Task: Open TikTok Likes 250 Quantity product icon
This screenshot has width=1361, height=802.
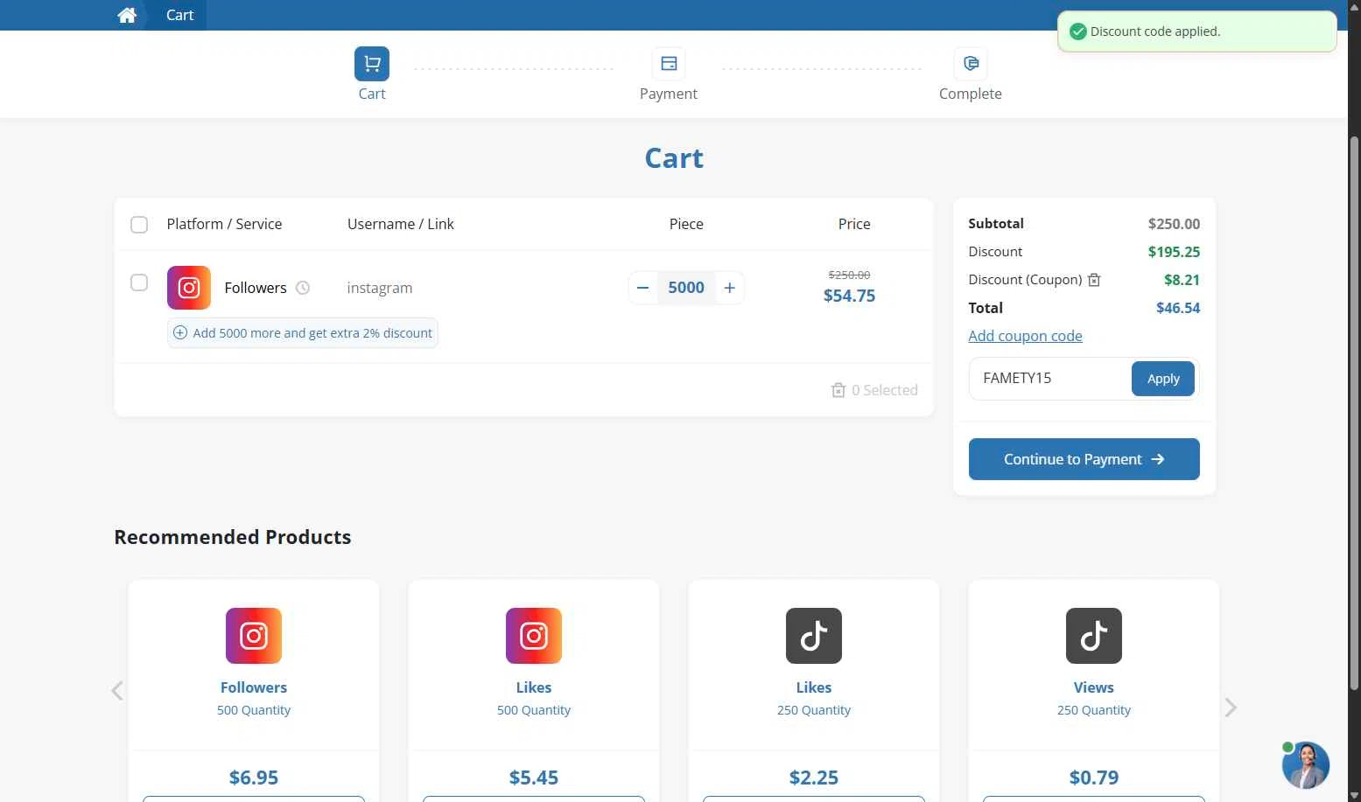Action: click(814, 636)
